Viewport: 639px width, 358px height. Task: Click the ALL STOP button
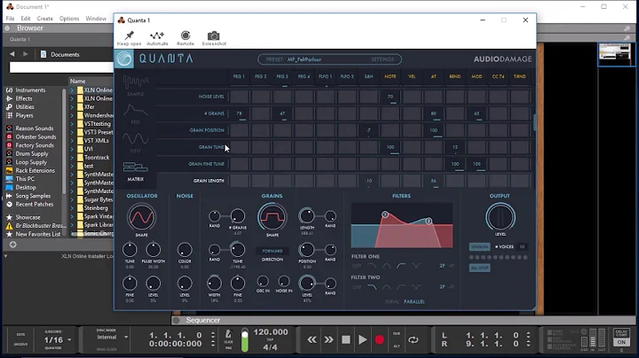[479, 268]
